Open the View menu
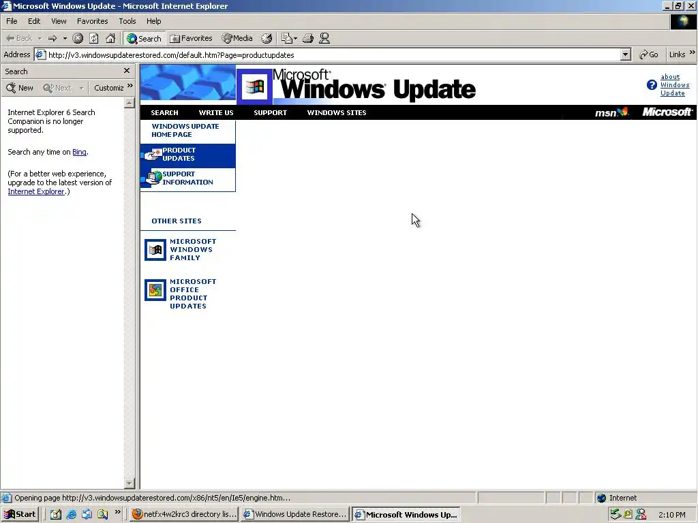Image resolution: width=698 pixels, height=523 pixels. tap(59, 21)
